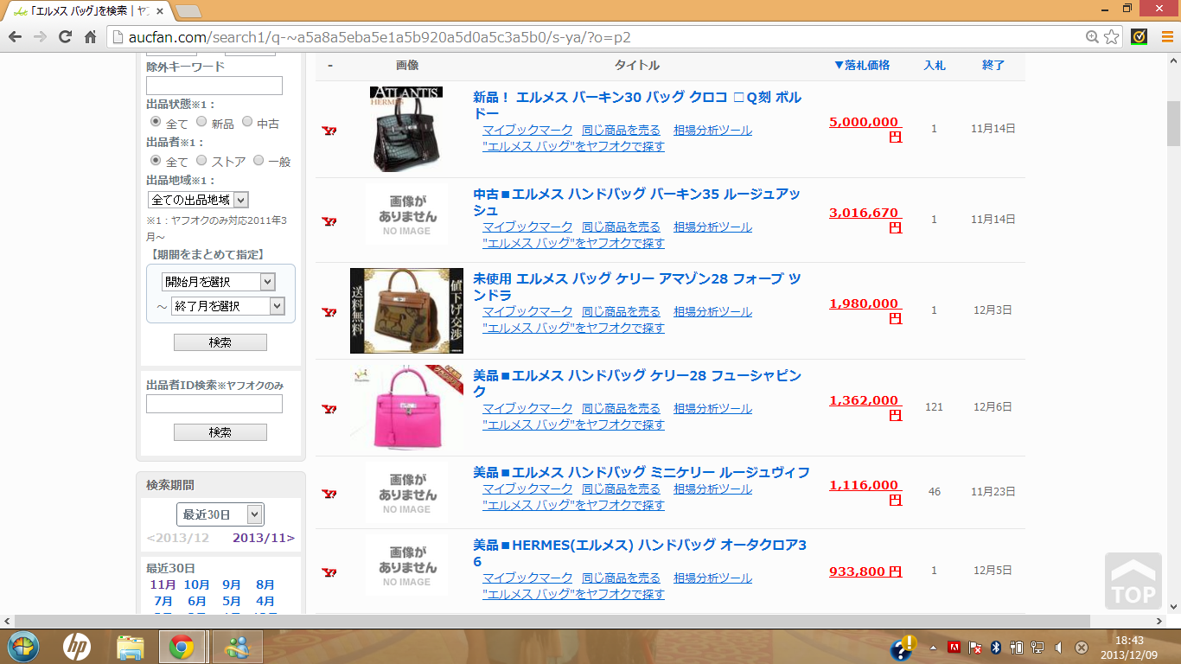Open listing 新品！エルメス バーキン30 バッグ クロコ
This screenshot has height=664, width=1181.
click(x=637, y=105)
